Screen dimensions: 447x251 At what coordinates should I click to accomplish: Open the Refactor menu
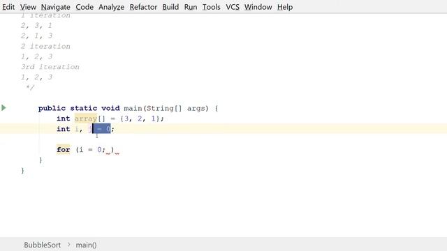coord(143,7)
